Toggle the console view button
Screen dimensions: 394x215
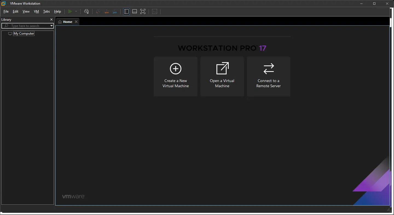click(155, 11)
